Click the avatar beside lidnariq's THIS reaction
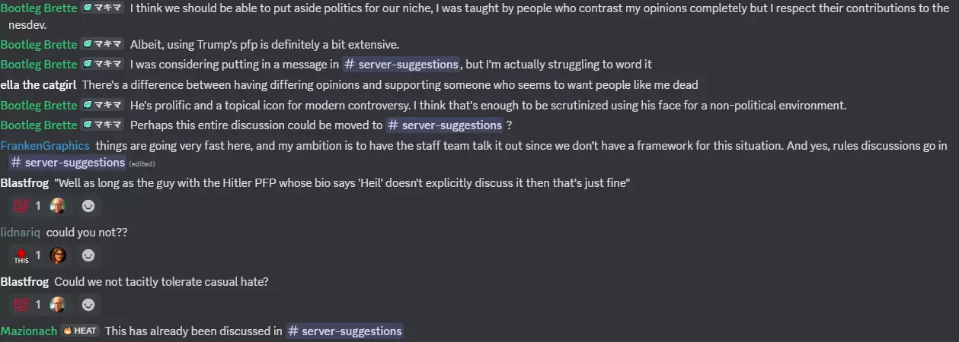The height and width of the screenshot is (342, 959). click(x=58, y=255)
